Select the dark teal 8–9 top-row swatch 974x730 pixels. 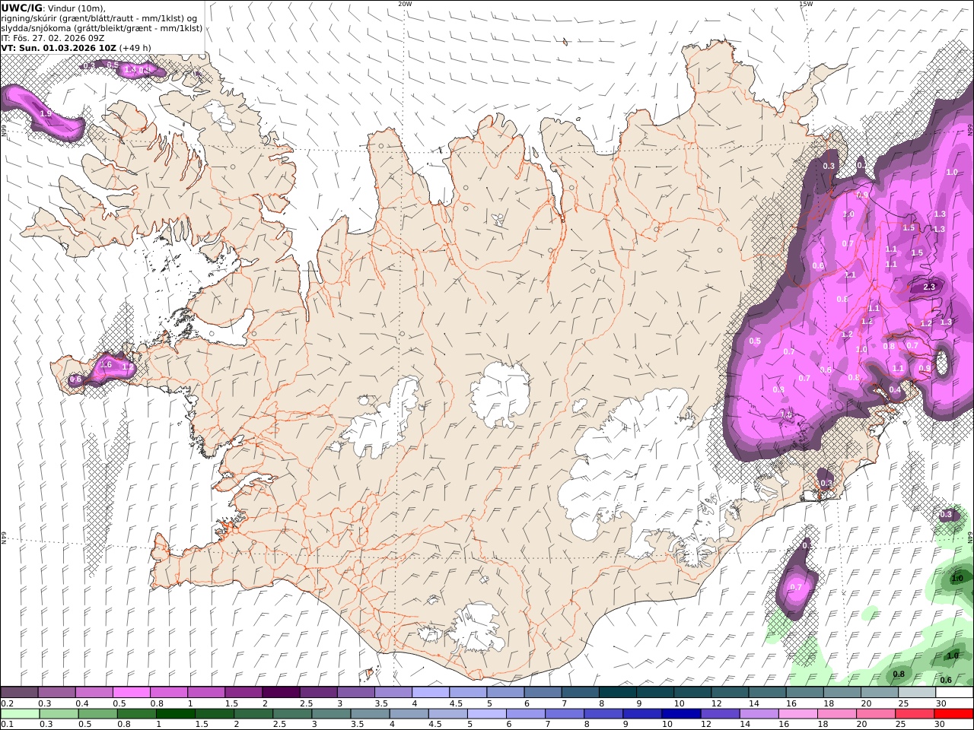[x=618, y=693]
